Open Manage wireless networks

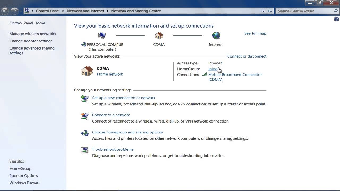coord(32,34)
